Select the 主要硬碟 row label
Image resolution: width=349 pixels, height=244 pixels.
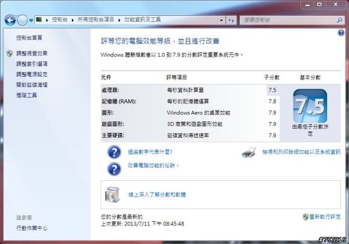[113, 135]
